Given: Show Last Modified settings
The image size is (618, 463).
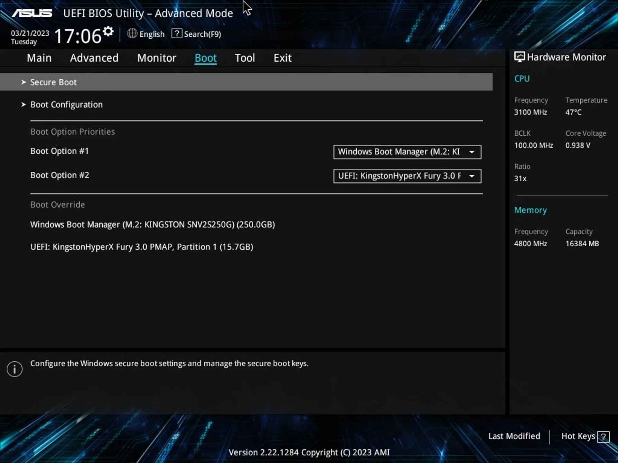Looking at the screenshot, I should pyautogui.click(x=514, y=436).
